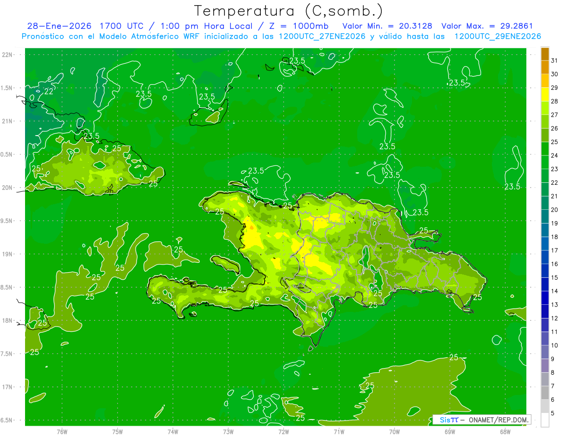Click the orange legend swatch above 31
The image size is (567, 438).
tap(545, 53)
